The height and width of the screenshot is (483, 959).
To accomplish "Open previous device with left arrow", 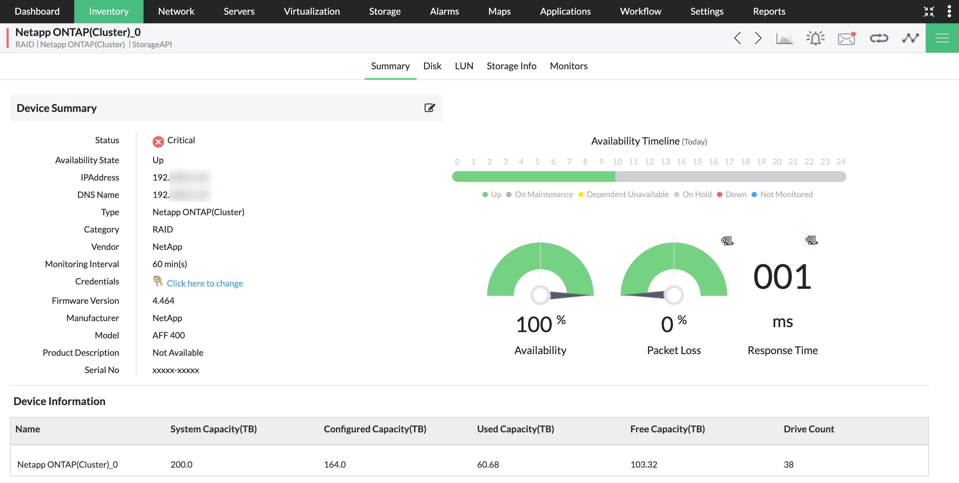I will point(737,38).
